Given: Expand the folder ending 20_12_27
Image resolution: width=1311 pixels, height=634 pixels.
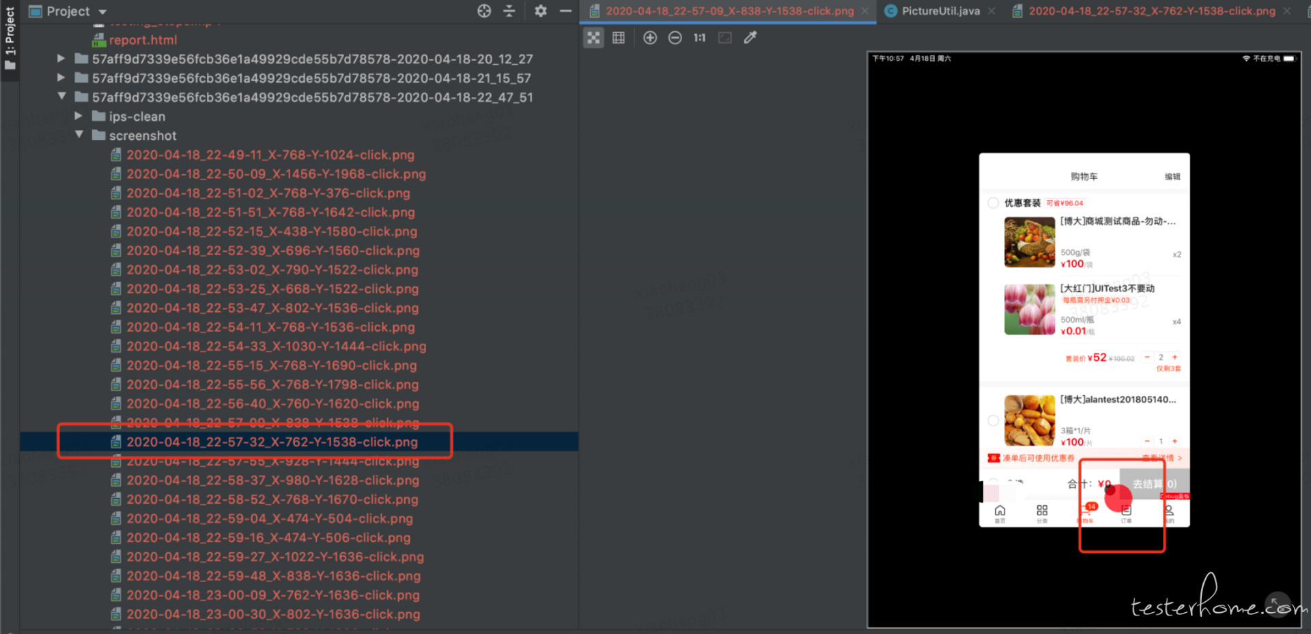Looking at the screenshot, I should click(x=61, y=59).
